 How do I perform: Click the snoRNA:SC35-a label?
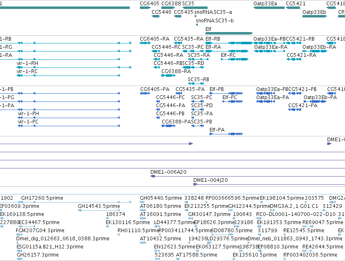(213, 12)
